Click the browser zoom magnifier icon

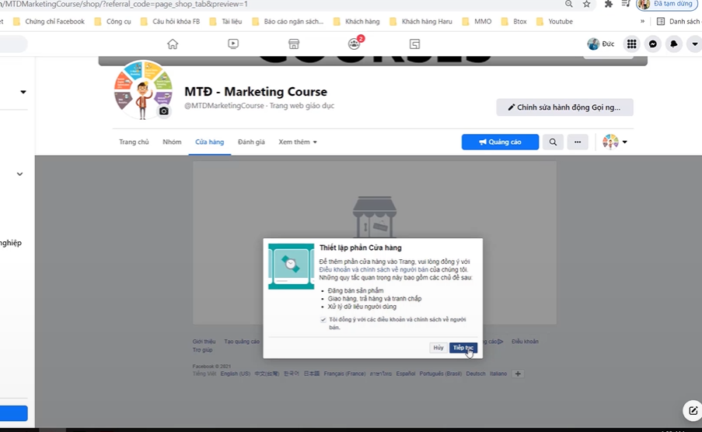click(568, 4)
